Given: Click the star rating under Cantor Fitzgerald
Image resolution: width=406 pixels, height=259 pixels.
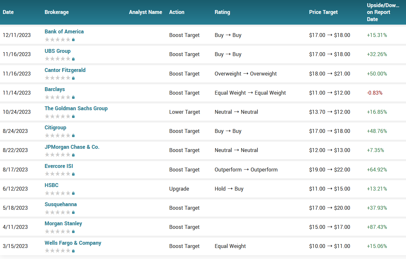Looking at the screenshot, I should [x=58, y=78].
